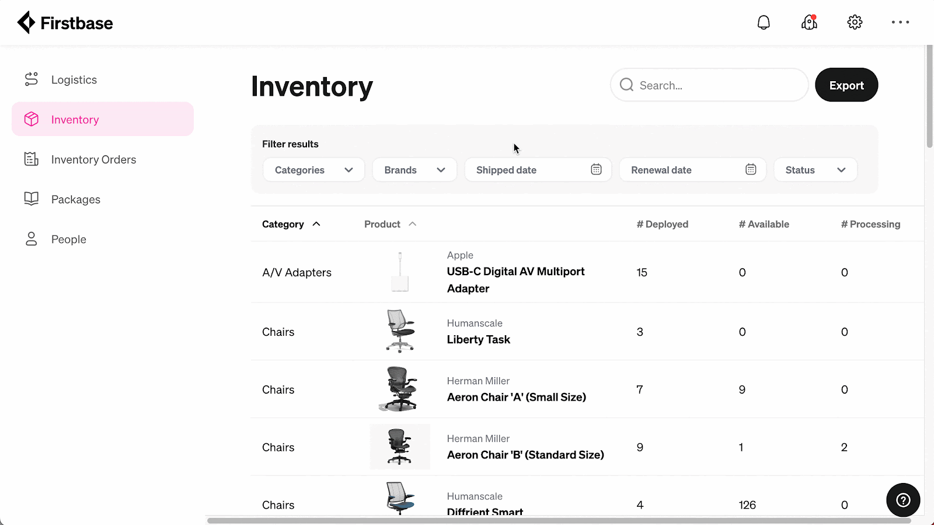This screenshot has height=525, width=934.
Task: Expand the Brands filter dropdown
Action: [414, 170]
